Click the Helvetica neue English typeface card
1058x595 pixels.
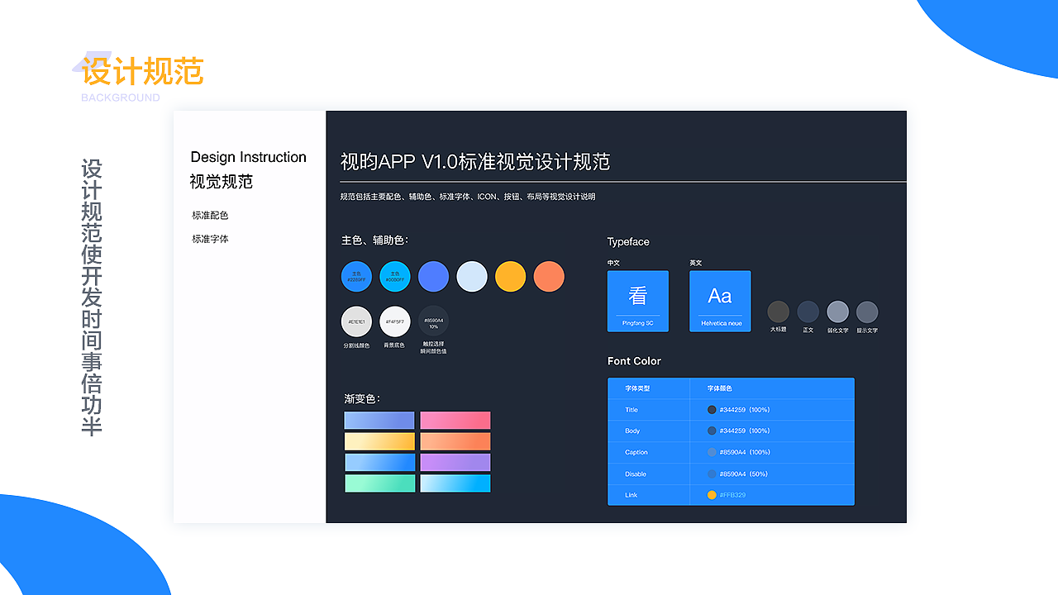pos(720,301)
